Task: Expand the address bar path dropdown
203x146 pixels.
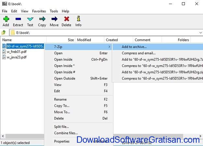Action: (x=200, y=33)
